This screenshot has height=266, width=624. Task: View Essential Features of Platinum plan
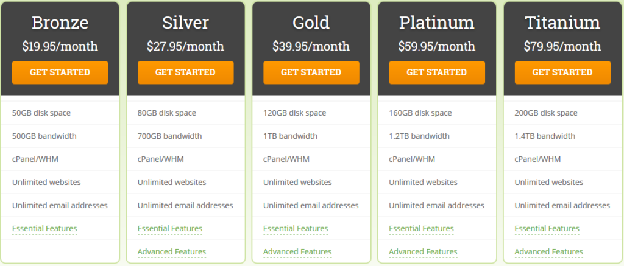click(422, 229)
